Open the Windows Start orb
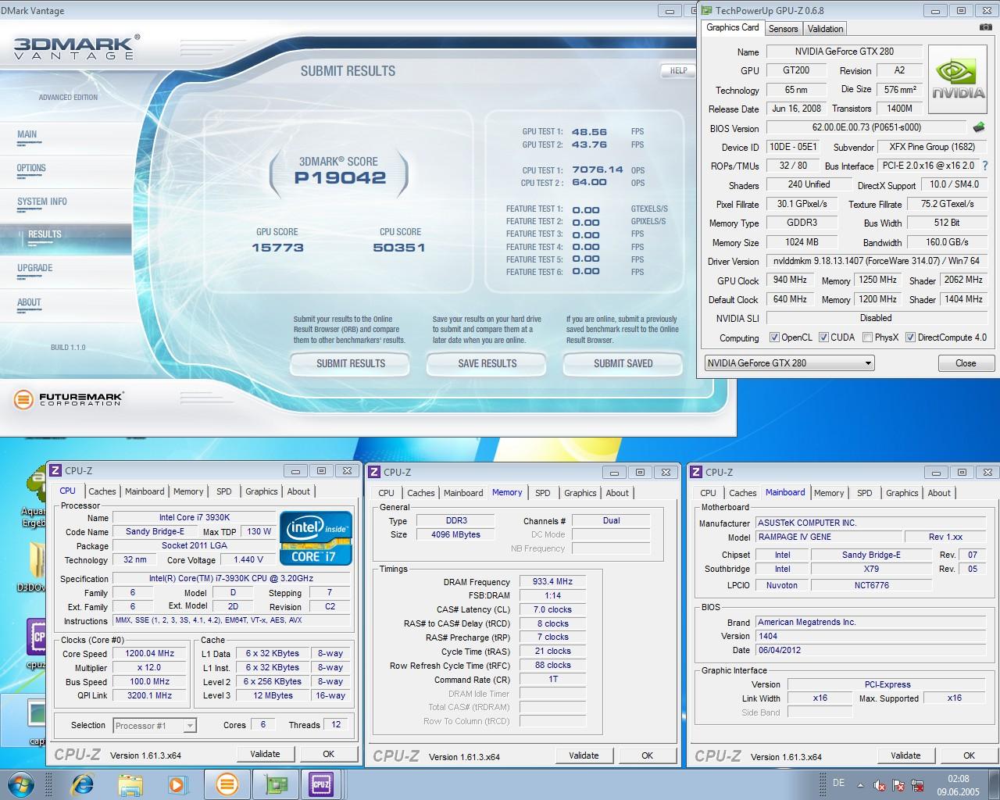 pyautogui.click(x=22, y=784)
